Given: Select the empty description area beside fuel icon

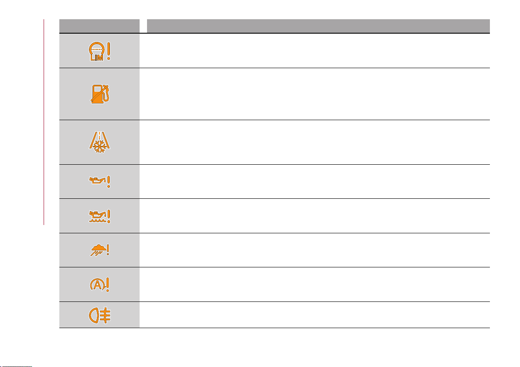Looking at the screenshot, I should (315, 94).
